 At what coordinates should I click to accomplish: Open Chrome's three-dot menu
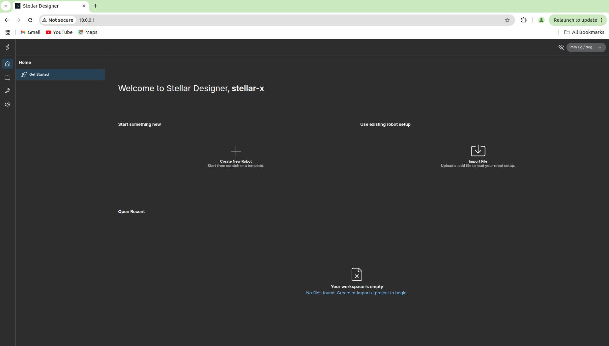coord(601,20)
